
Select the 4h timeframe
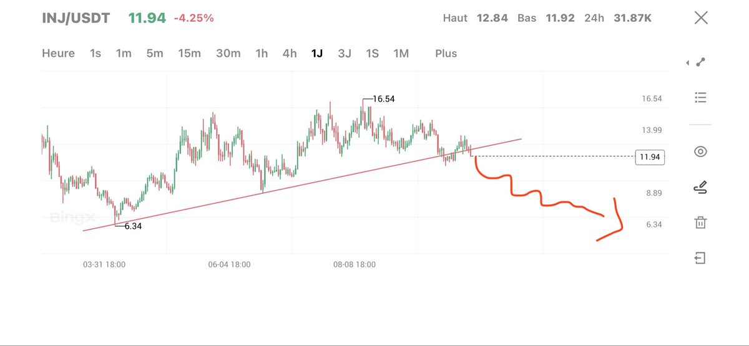tap(290, 54)
